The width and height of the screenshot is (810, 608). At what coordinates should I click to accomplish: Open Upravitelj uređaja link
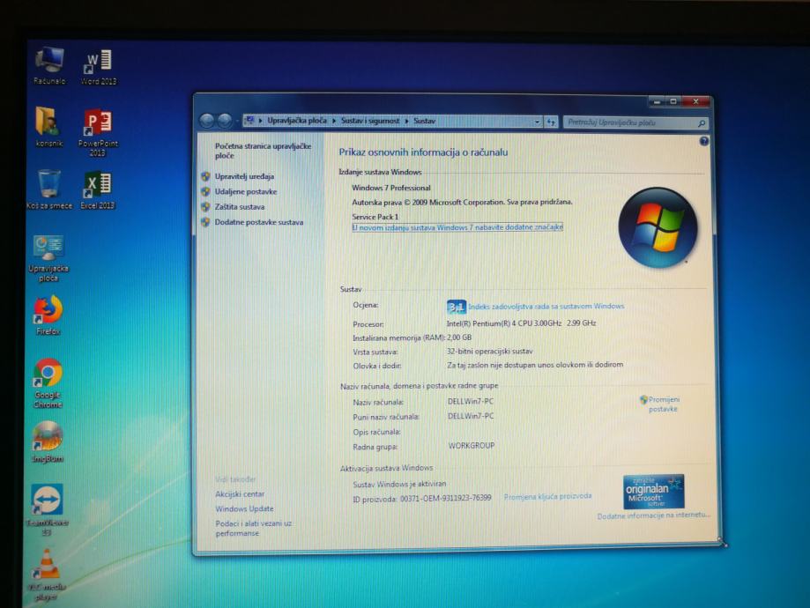(244, 176)
